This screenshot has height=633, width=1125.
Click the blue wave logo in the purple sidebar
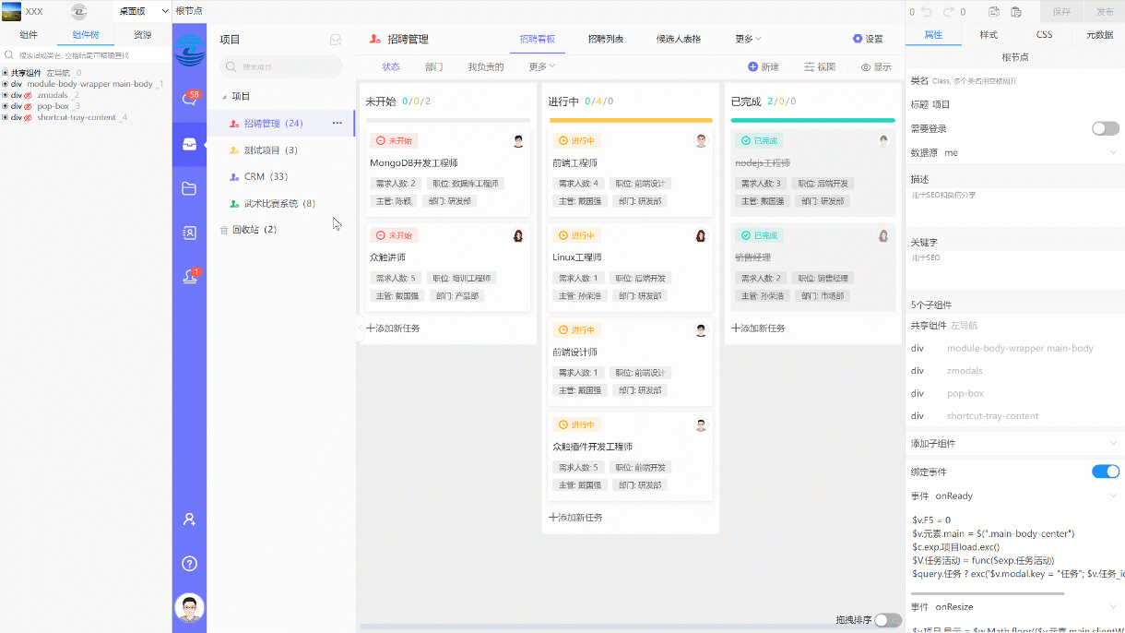pyautogui.click(x=190, y=50)
